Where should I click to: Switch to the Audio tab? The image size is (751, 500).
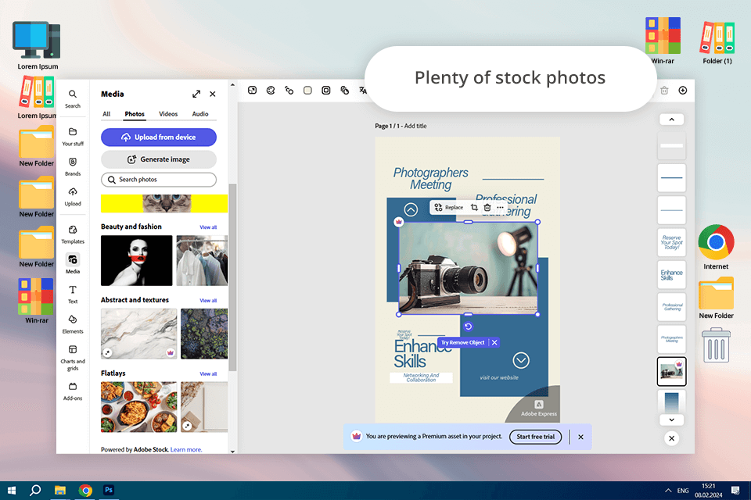tap(200, 114)
